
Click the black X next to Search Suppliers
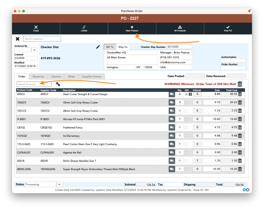(17, 39)
